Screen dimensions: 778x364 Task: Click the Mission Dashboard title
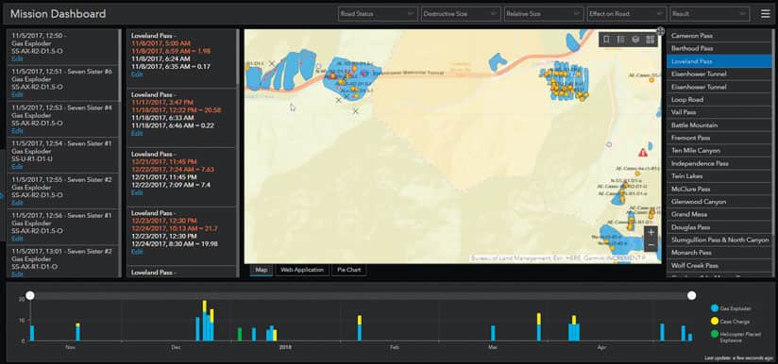[58, 14]
